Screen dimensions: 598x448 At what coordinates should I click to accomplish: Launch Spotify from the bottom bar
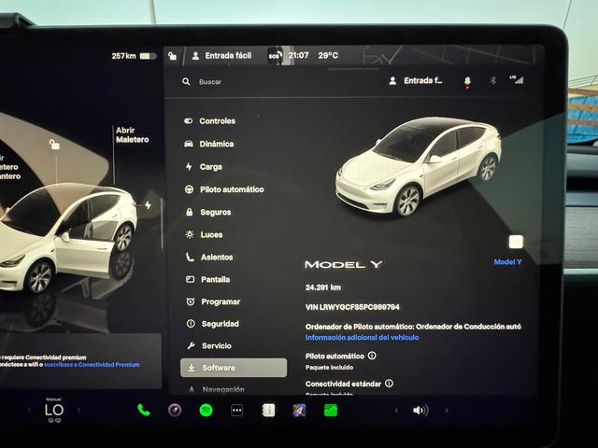click(x=206, y=411)
